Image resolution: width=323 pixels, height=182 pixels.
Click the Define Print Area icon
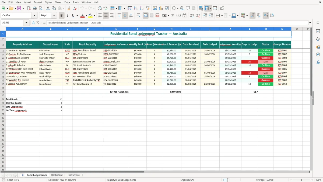[201, 8]
